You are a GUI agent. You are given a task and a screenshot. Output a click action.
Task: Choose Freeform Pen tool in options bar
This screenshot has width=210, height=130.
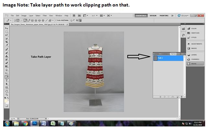coord(29,20)
